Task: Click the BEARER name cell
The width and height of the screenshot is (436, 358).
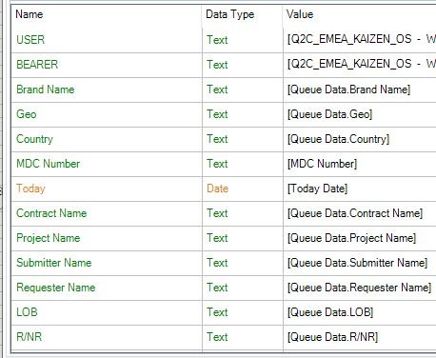Action: tap(107, 65)
